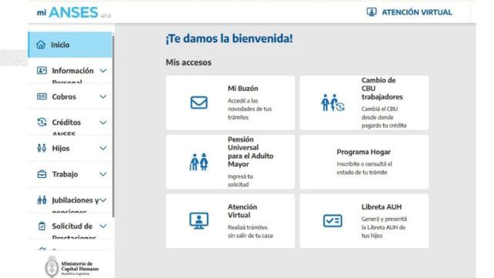
Task: Click the Jubilaciones y pensiones menu label
Action: pyautogui.click(x=75, y=205)
